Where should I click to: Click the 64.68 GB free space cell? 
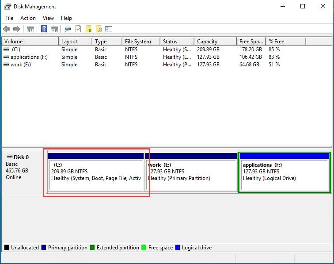(249, 65)
